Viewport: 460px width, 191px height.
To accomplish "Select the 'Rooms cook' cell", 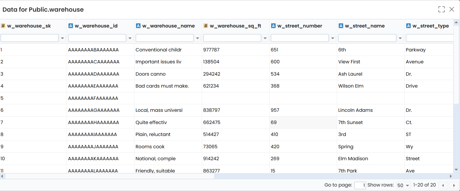I will 168,147.
